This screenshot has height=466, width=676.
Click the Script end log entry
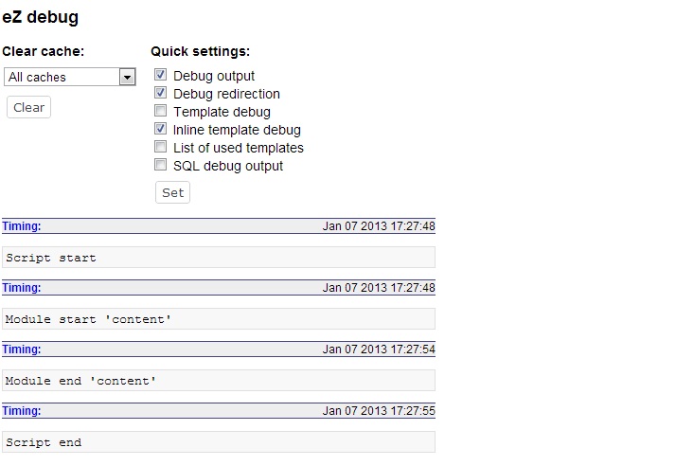[219, 442]
